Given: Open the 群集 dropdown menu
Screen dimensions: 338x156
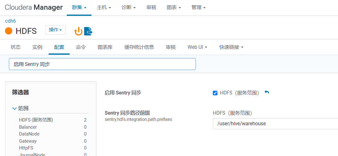Looking at the screenshot, I should pyautogui.click(x=79, y=7).
